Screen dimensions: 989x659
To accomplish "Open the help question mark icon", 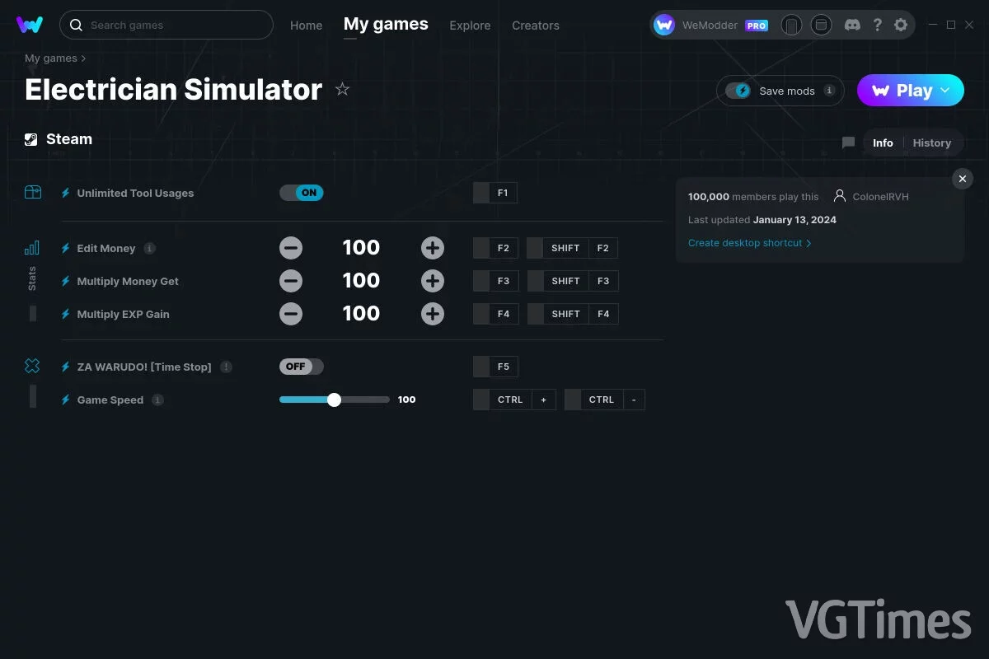I will pos(877,25).
